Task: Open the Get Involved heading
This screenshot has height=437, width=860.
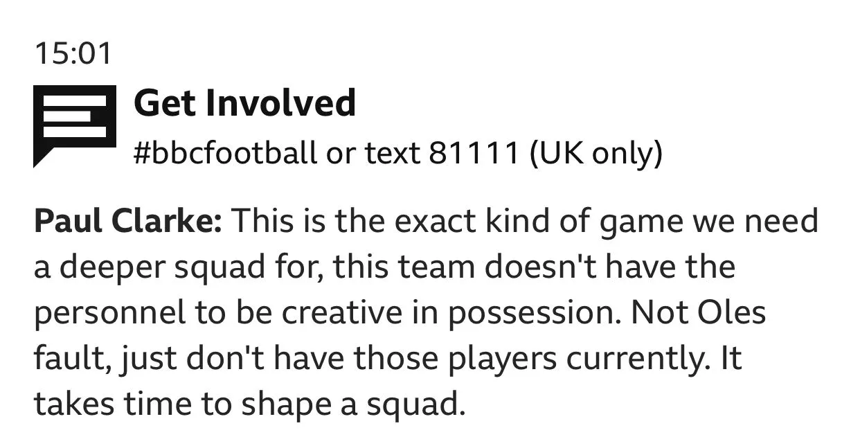Action: coord(244,103)
